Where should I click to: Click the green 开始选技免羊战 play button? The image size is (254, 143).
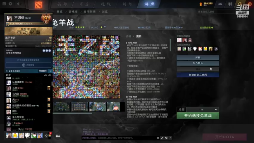point(198,116)
